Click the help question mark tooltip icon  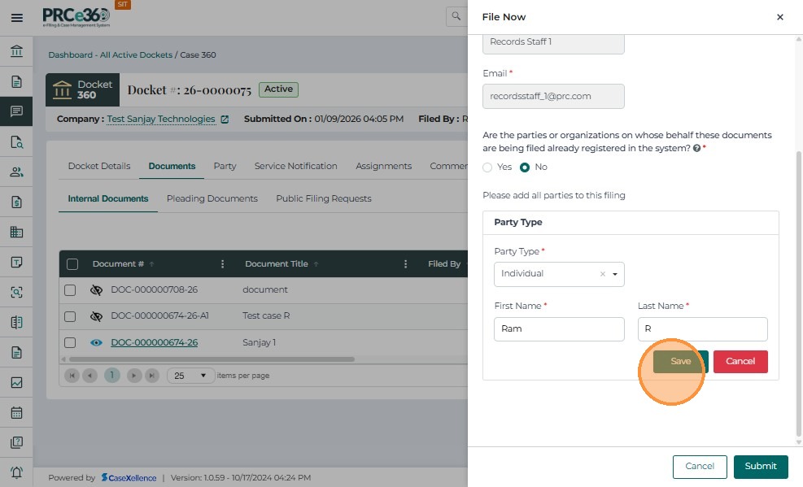pyautogui.click(x=697, y=149)
